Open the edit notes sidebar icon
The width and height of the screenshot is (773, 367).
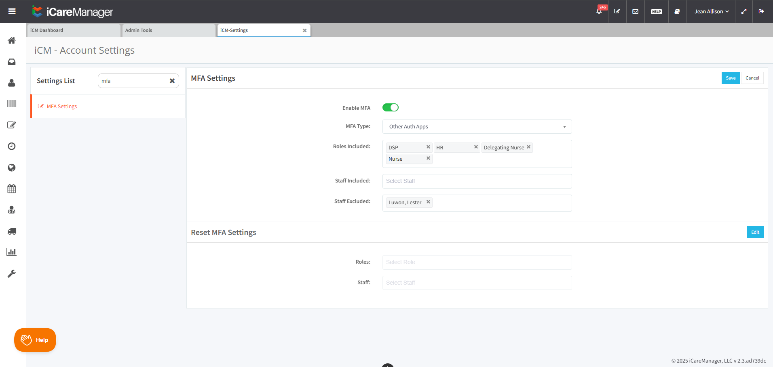[12, 125]
